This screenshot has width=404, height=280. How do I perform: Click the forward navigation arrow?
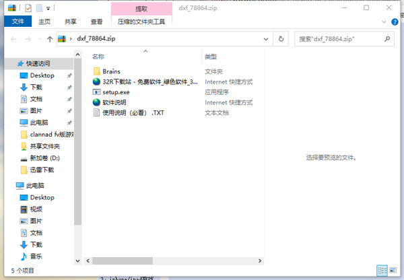[28, 39]
